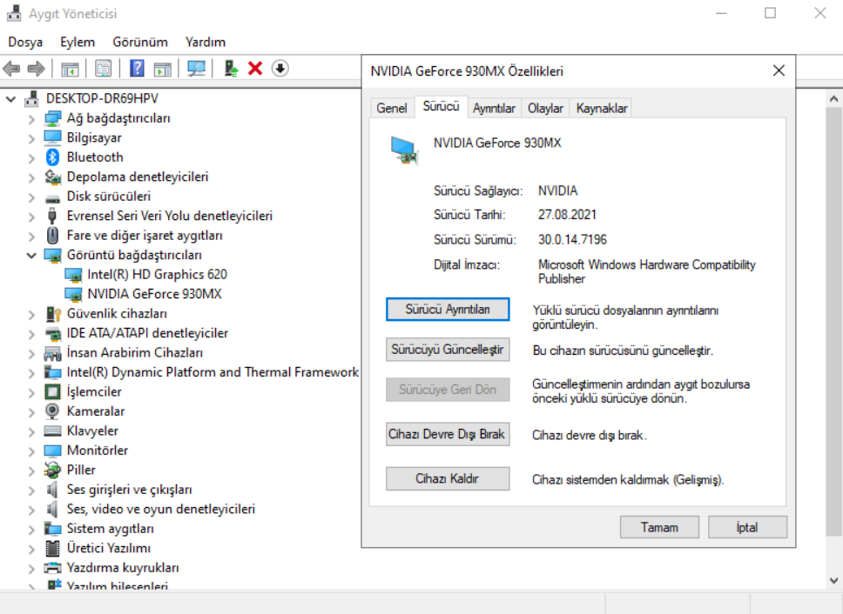Viewport: 843px width, 614px height.
Task: Toggle the action pane toolbar icon
Action: coord(162,69)
